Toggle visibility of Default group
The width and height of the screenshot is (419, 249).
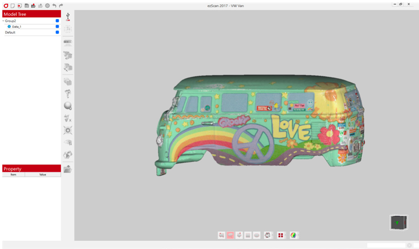[x=57, y=33]
